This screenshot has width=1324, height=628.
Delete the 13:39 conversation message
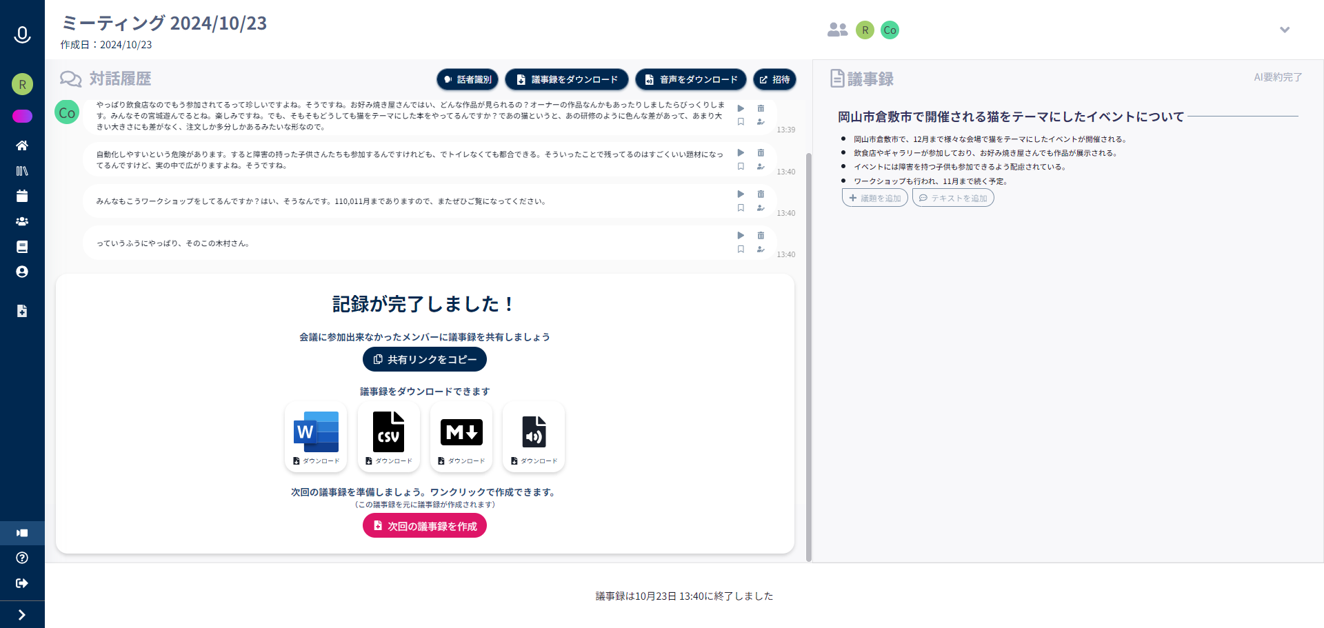coord(761,108)
